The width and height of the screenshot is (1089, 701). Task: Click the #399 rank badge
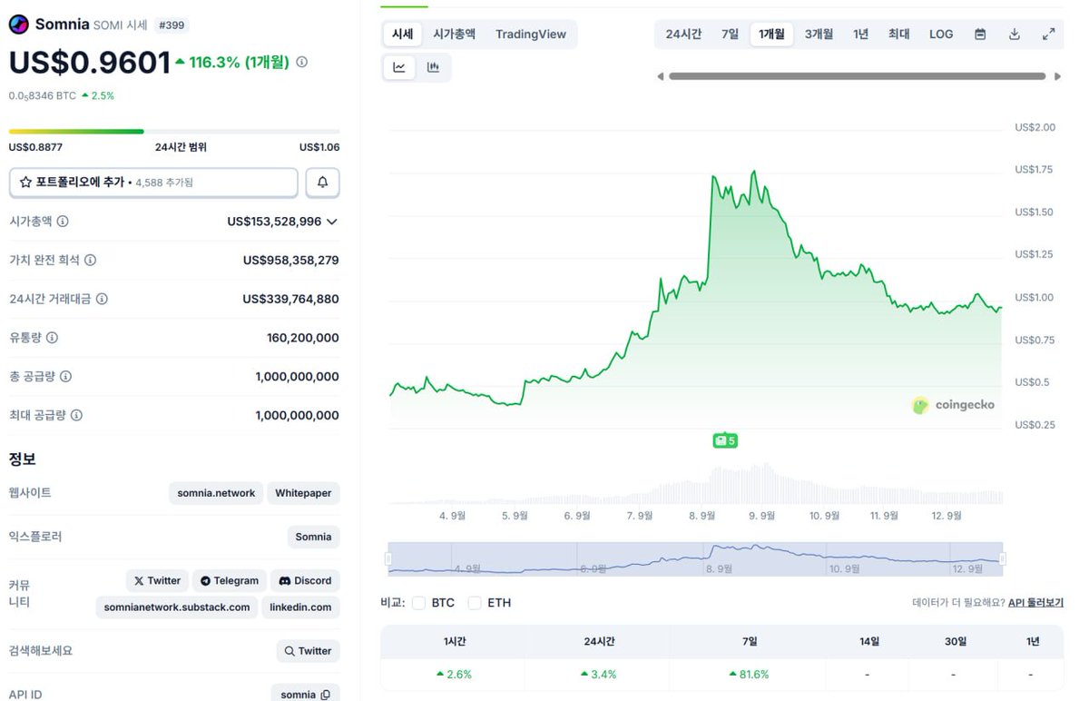coord(172,25)
